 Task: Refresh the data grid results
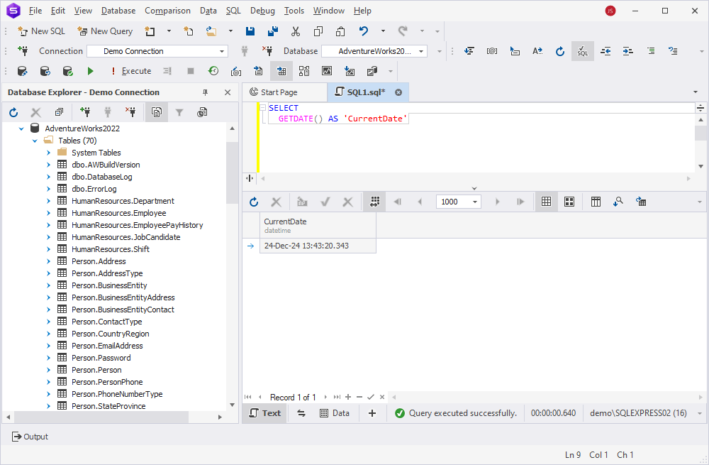[x=254, y=202]
